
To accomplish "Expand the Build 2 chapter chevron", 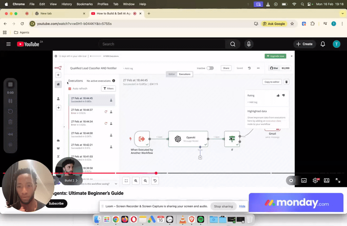I will pyautogui.click(x=77, y=181).
